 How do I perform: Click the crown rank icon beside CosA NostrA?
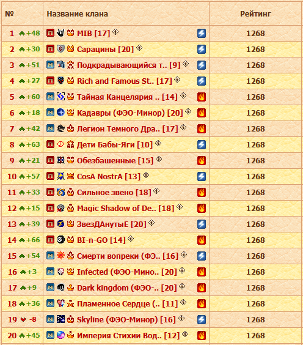pyautogui.click(x=70, y=176)
